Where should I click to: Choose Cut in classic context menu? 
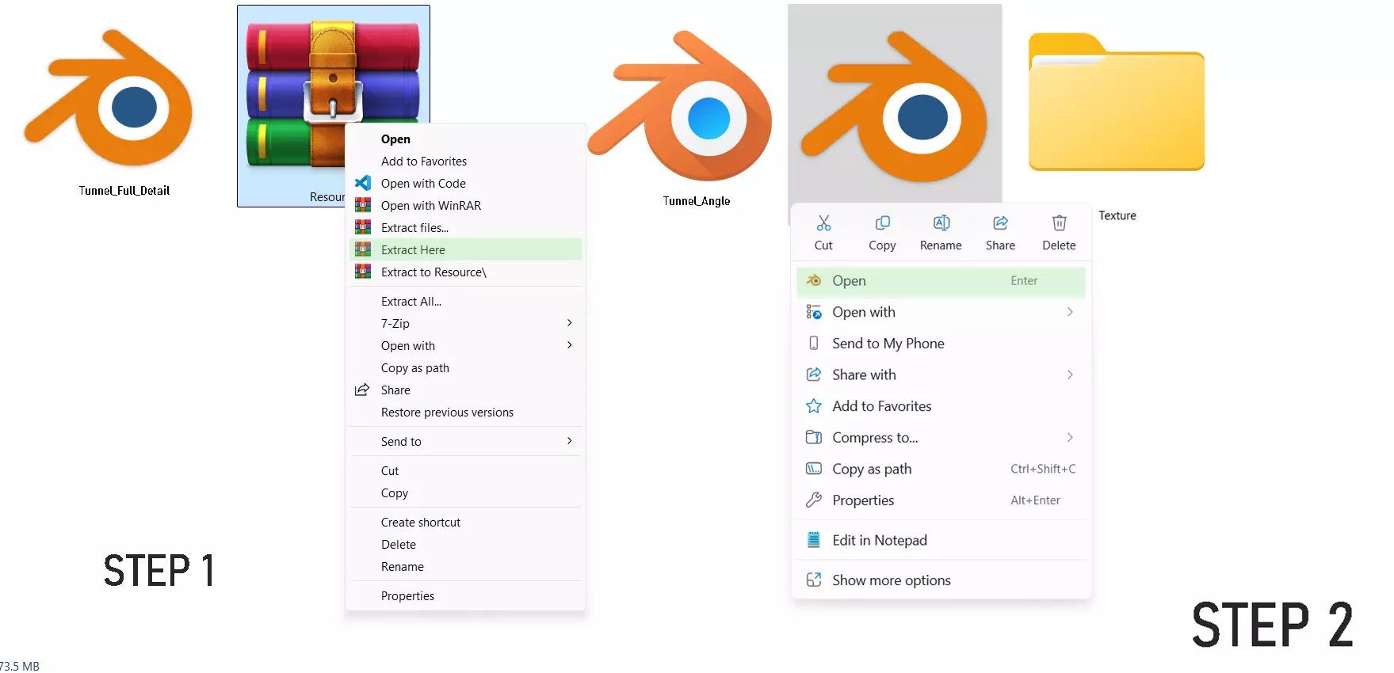tap(465, 470)
